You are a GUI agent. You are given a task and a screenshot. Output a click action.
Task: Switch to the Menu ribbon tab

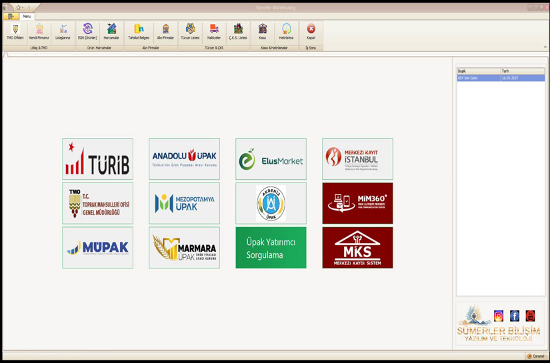27,17
